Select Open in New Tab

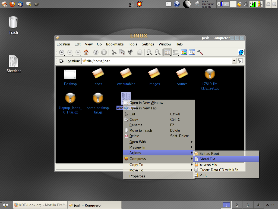click(159, 108)
